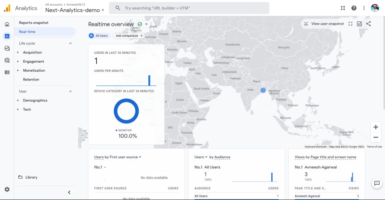The width and height of the screenshot is (385, 200).
Task: Click the Library folder icon
Action: click(21, 177)
